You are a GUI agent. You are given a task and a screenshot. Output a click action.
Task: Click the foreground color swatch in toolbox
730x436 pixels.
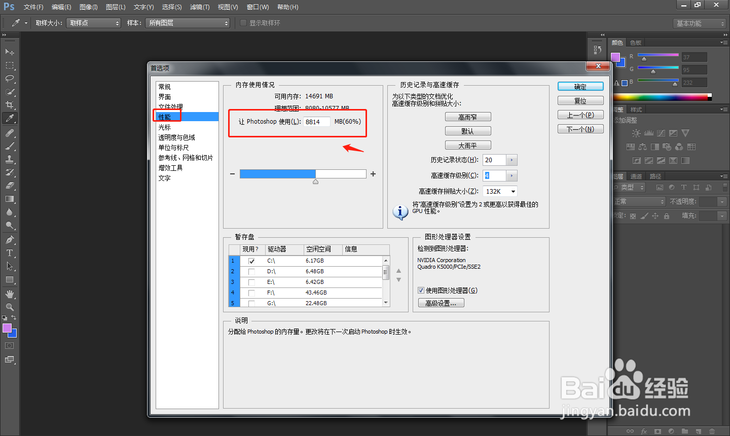[x=7, y=328]
